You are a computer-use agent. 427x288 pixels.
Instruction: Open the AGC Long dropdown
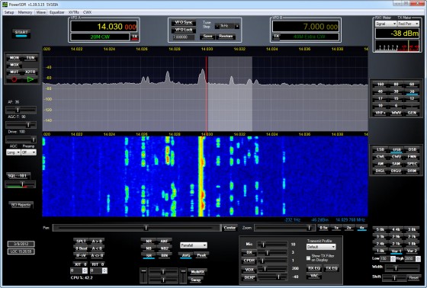pyautogui.click(x=13, y=152)
